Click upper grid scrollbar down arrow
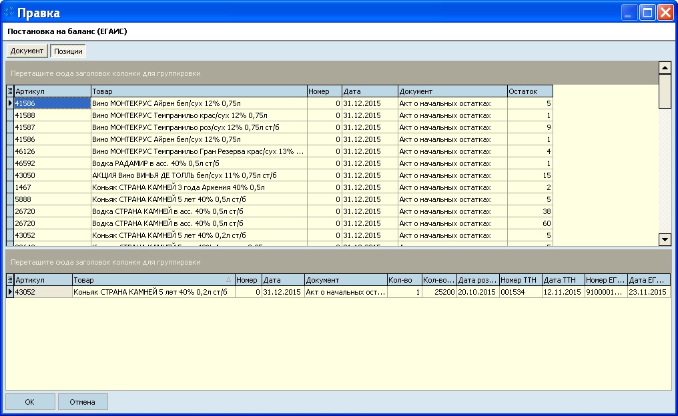678x416 pixels. pos(665,239)
